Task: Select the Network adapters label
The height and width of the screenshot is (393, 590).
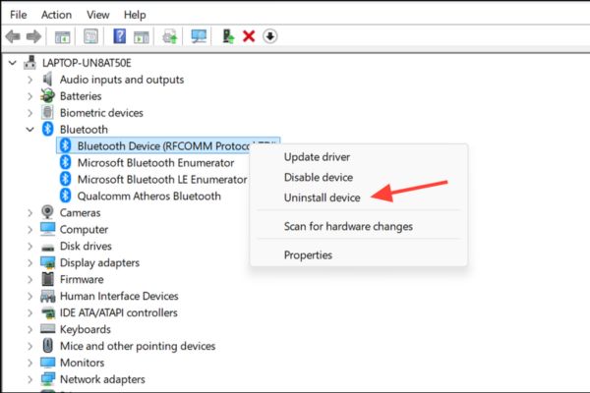Action: click(102, 379)
